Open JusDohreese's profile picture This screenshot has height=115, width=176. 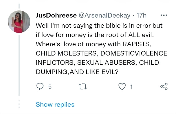(19, 22)
